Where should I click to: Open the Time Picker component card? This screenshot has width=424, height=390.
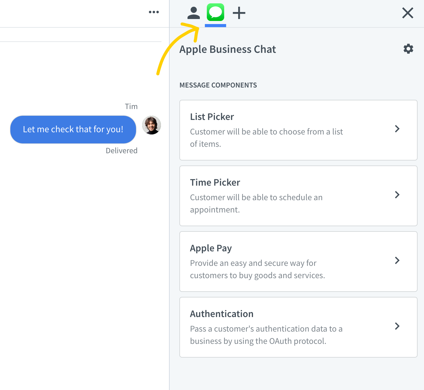click(298, 196)
